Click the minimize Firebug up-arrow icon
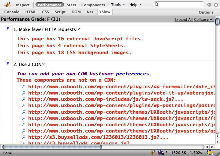 pyautogui.click(x=209, y=5)
